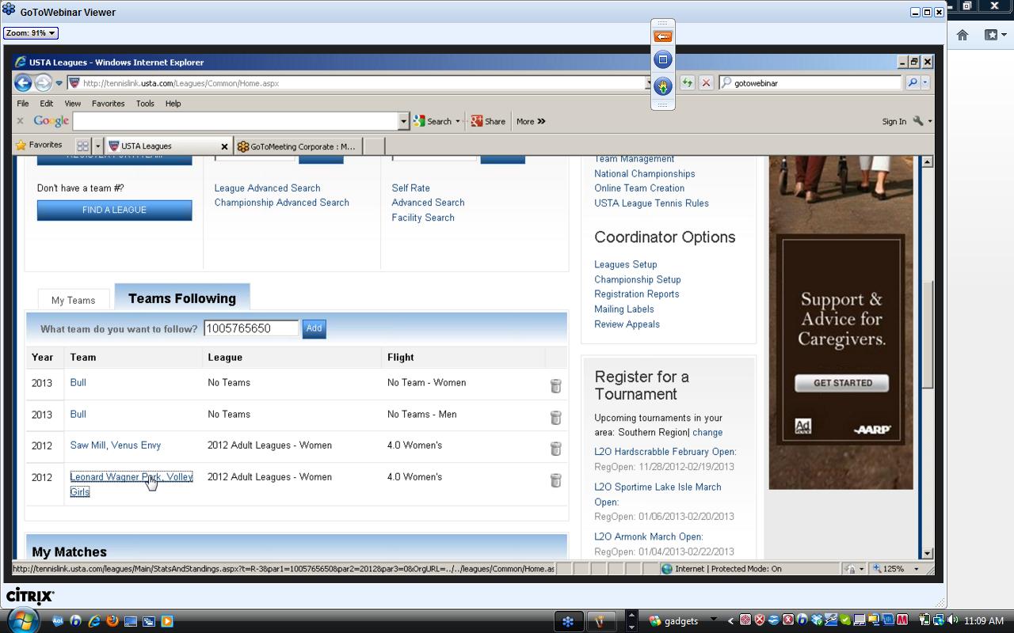Open the GoToMeeting Corporate browser tab
The height and width of the screenshot is (633, 1014).
(x=301, y=146)
